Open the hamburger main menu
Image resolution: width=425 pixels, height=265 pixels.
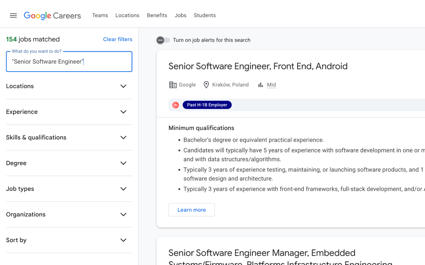pyautogui.click(x=13, y=16)
